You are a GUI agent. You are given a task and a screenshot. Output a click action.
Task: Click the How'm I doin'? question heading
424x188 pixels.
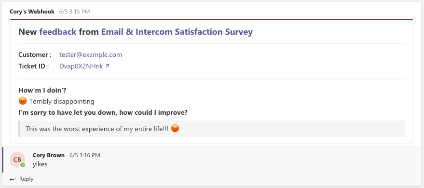pos(42,90)
